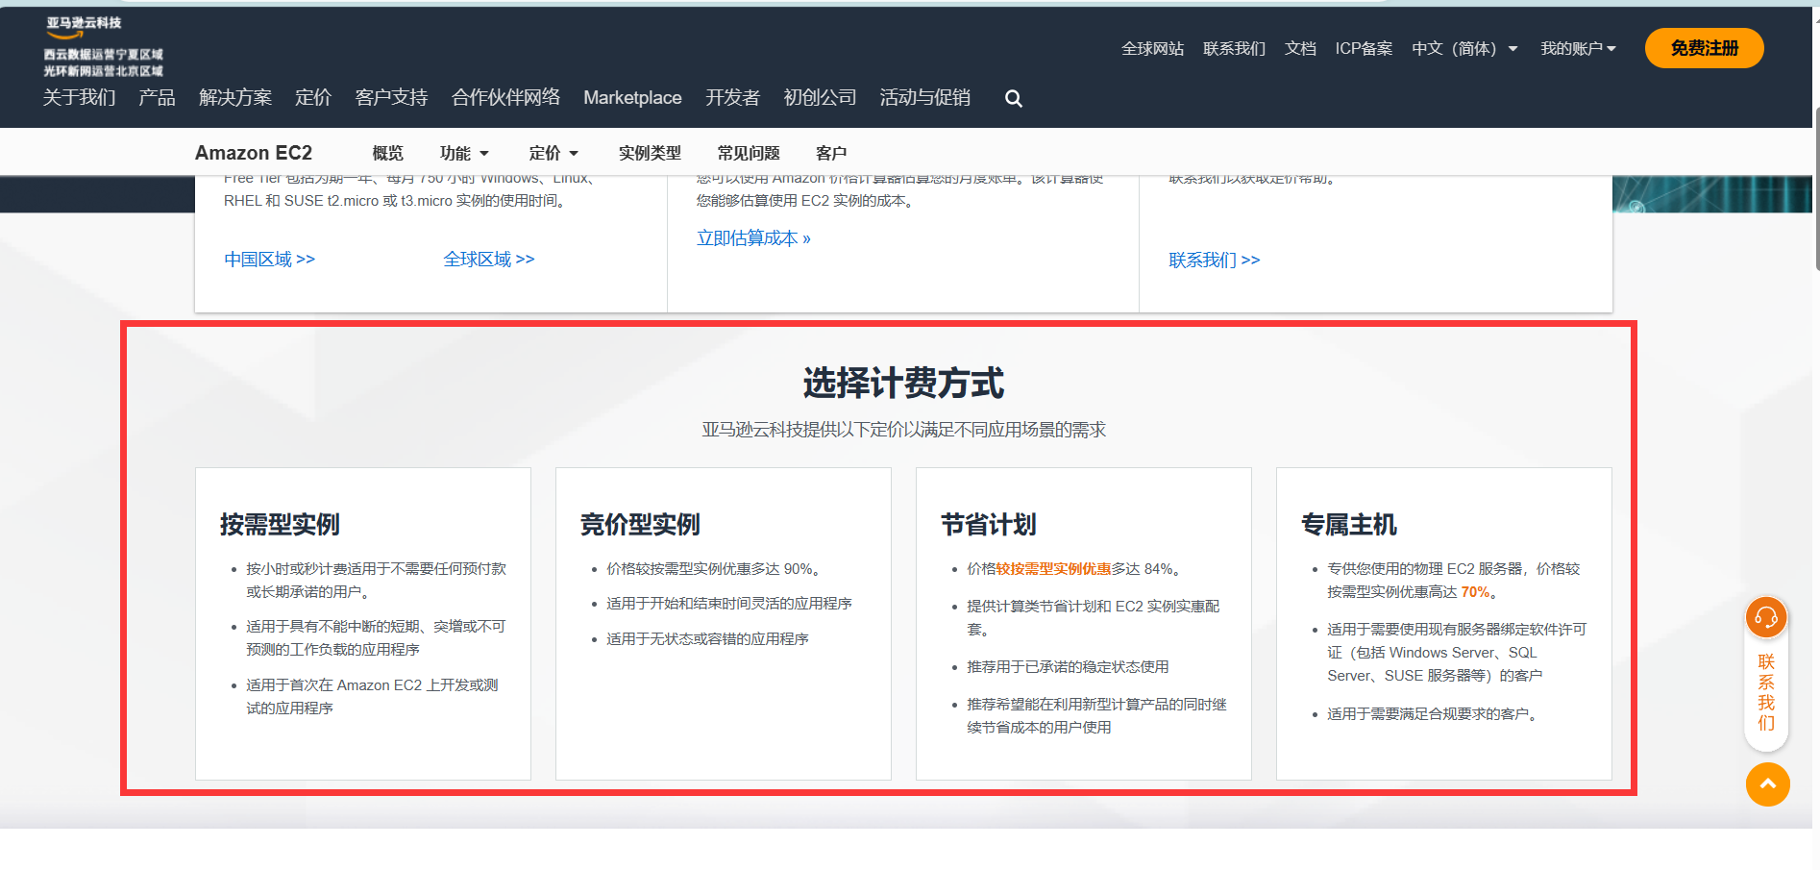Switch to the 实例类型 tab
The width and height of the screenshot is (1820, 870).
(x=650, y=153)
